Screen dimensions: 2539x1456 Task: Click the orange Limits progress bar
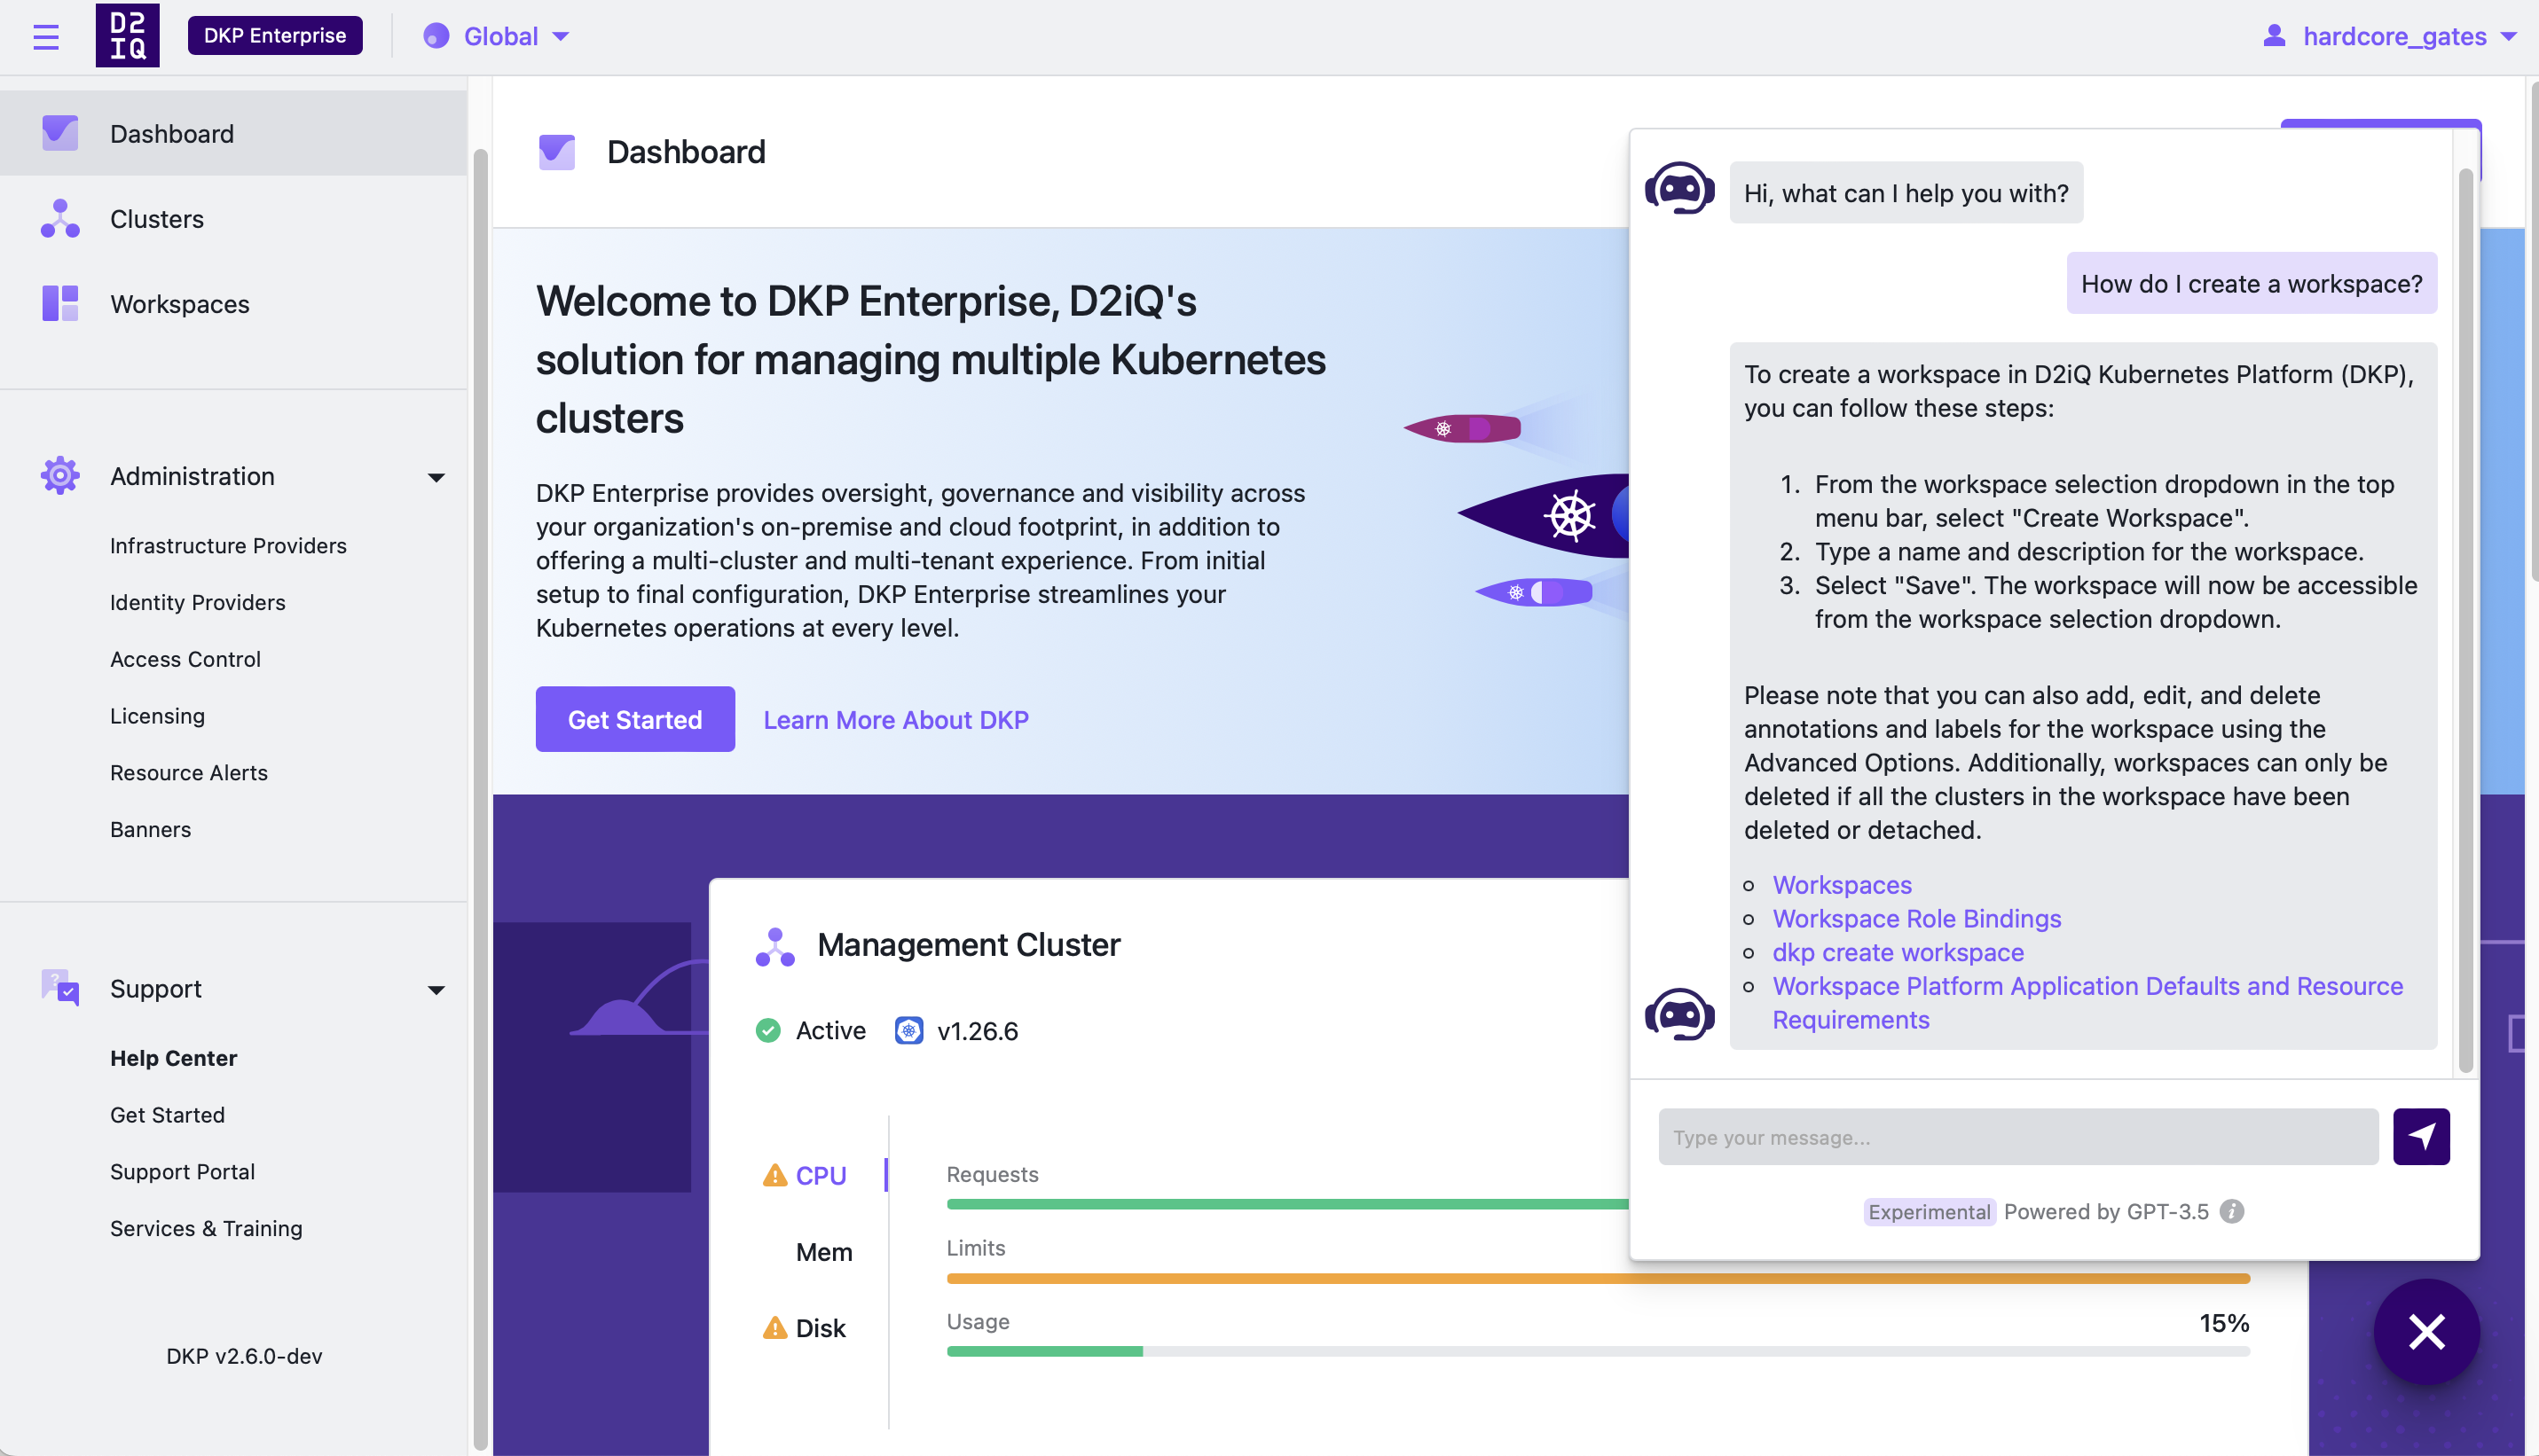[x=1598, y=1278]
